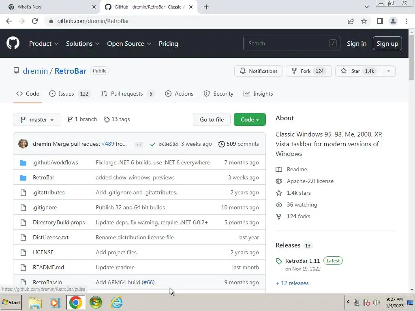Switch to the Pull requests tab
415x311 pixels.
tap(128, 94)
